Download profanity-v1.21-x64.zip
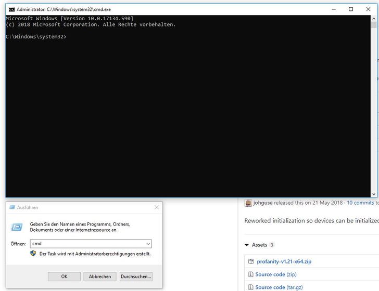Image resolution: width=379 pixels, height=291 pixels. coord(284,261)
